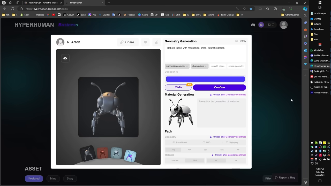Open the Filter dropdown near Asset section
Viewport: 331px width, 186px height.
[268, 178]
